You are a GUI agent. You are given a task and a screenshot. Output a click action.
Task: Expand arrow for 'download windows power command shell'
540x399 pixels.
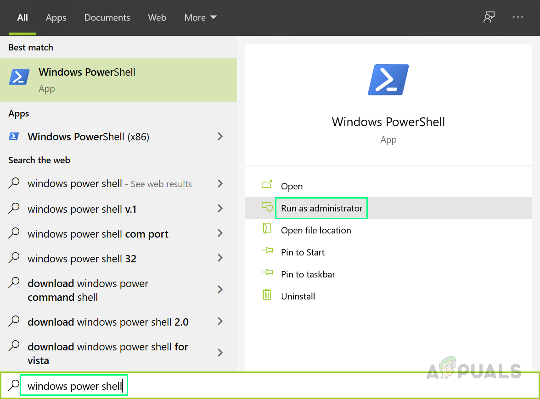(x=220, y=290)
